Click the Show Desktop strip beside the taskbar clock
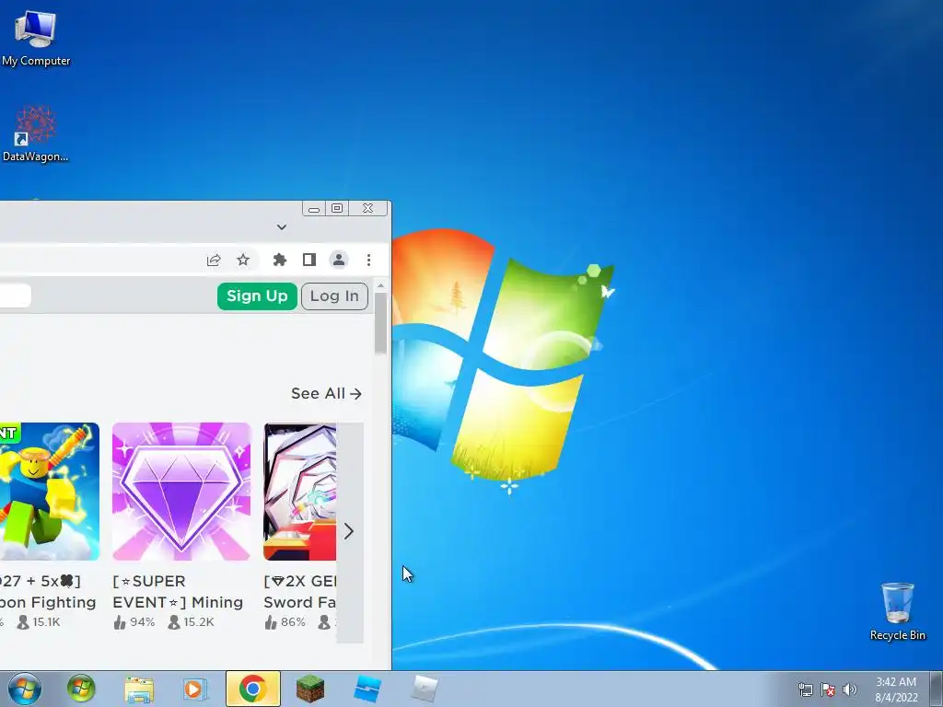The height and width of the screenshot is (707, 943). point(936,689)
